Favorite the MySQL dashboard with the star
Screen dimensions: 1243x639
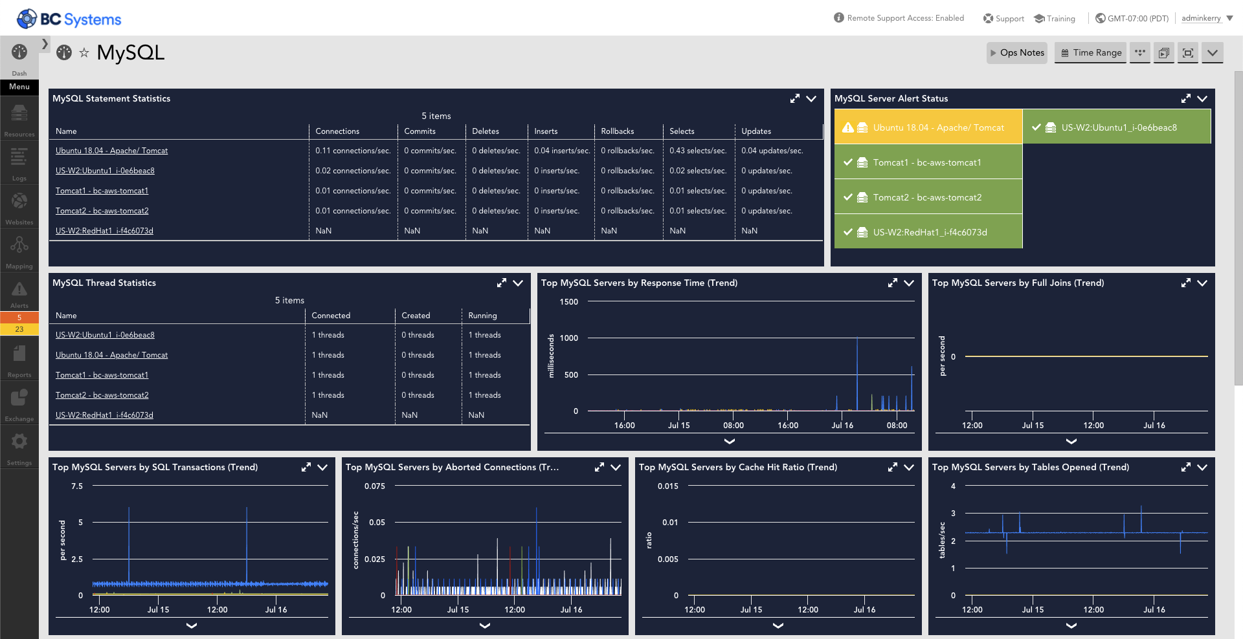click(x=84, y=53)
